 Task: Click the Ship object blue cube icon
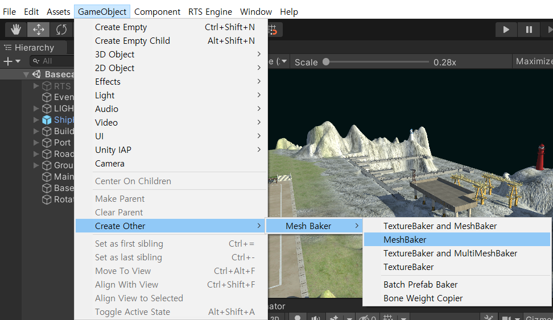47,120
